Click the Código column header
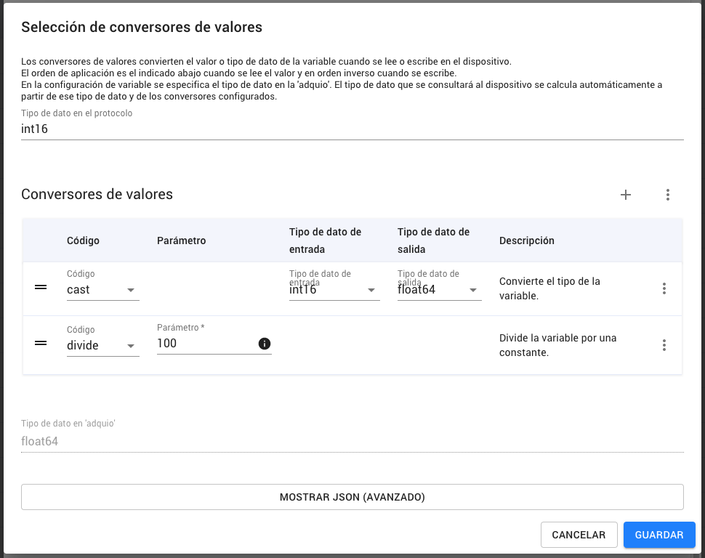The image size is (705, 558). pos(82,240)
